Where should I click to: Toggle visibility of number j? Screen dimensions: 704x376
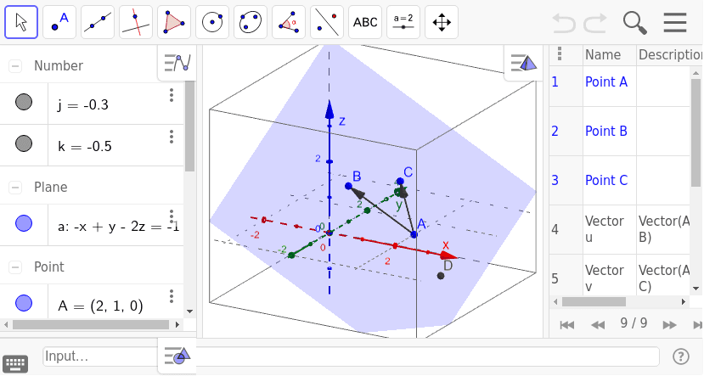coord(24,102)
